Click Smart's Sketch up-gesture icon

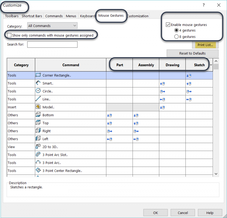(x=189, y=84)
